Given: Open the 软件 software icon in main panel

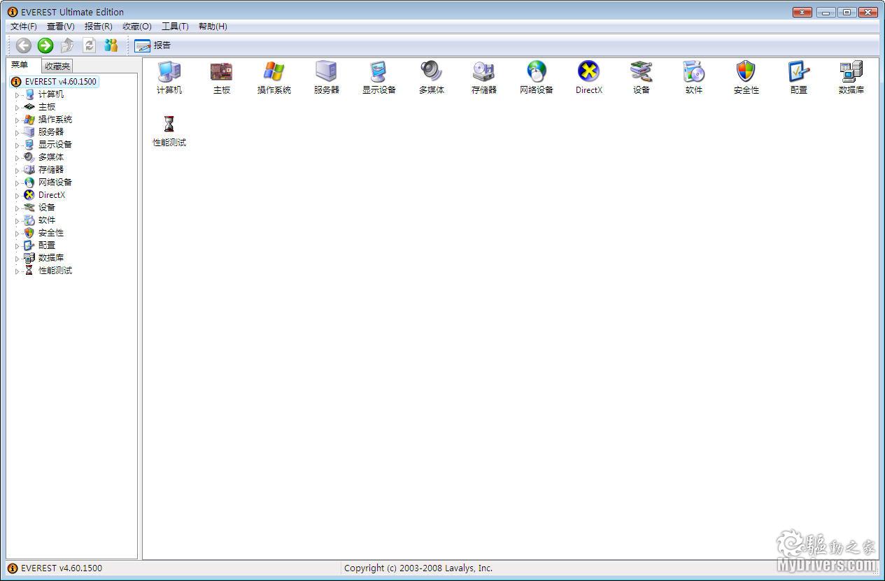Looking at the screenshot, I should point(694,77).
